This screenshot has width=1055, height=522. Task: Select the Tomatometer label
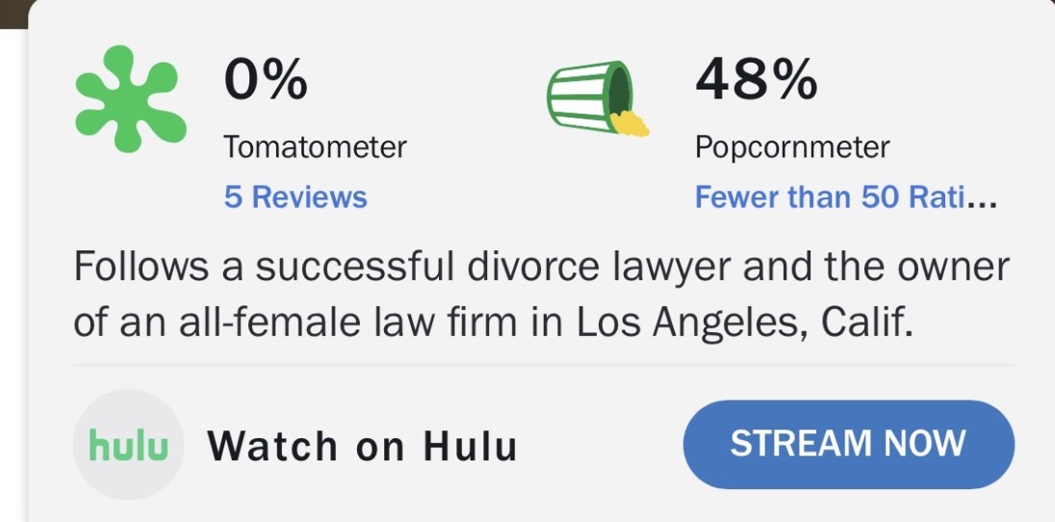(x=315, y=147)
